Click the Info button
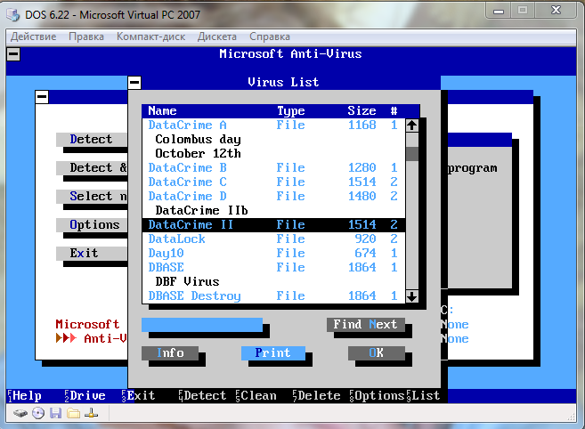This screenshot has height=429, width=585. tap(170, 352)
